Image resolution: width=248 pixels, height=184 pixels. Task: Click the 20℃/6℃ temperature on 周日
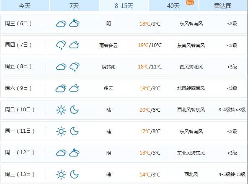[x=150, y=110]
